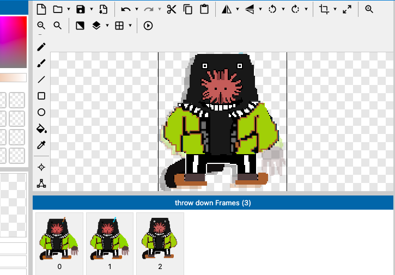Image resolution: width=395 pixels, height=275 pixels.
Task: Save with the floppy disk icon
Action: coord(81,9)
